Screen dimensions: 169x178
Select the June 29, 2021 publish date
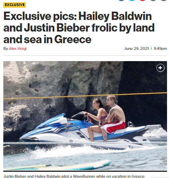click(137, 48)
